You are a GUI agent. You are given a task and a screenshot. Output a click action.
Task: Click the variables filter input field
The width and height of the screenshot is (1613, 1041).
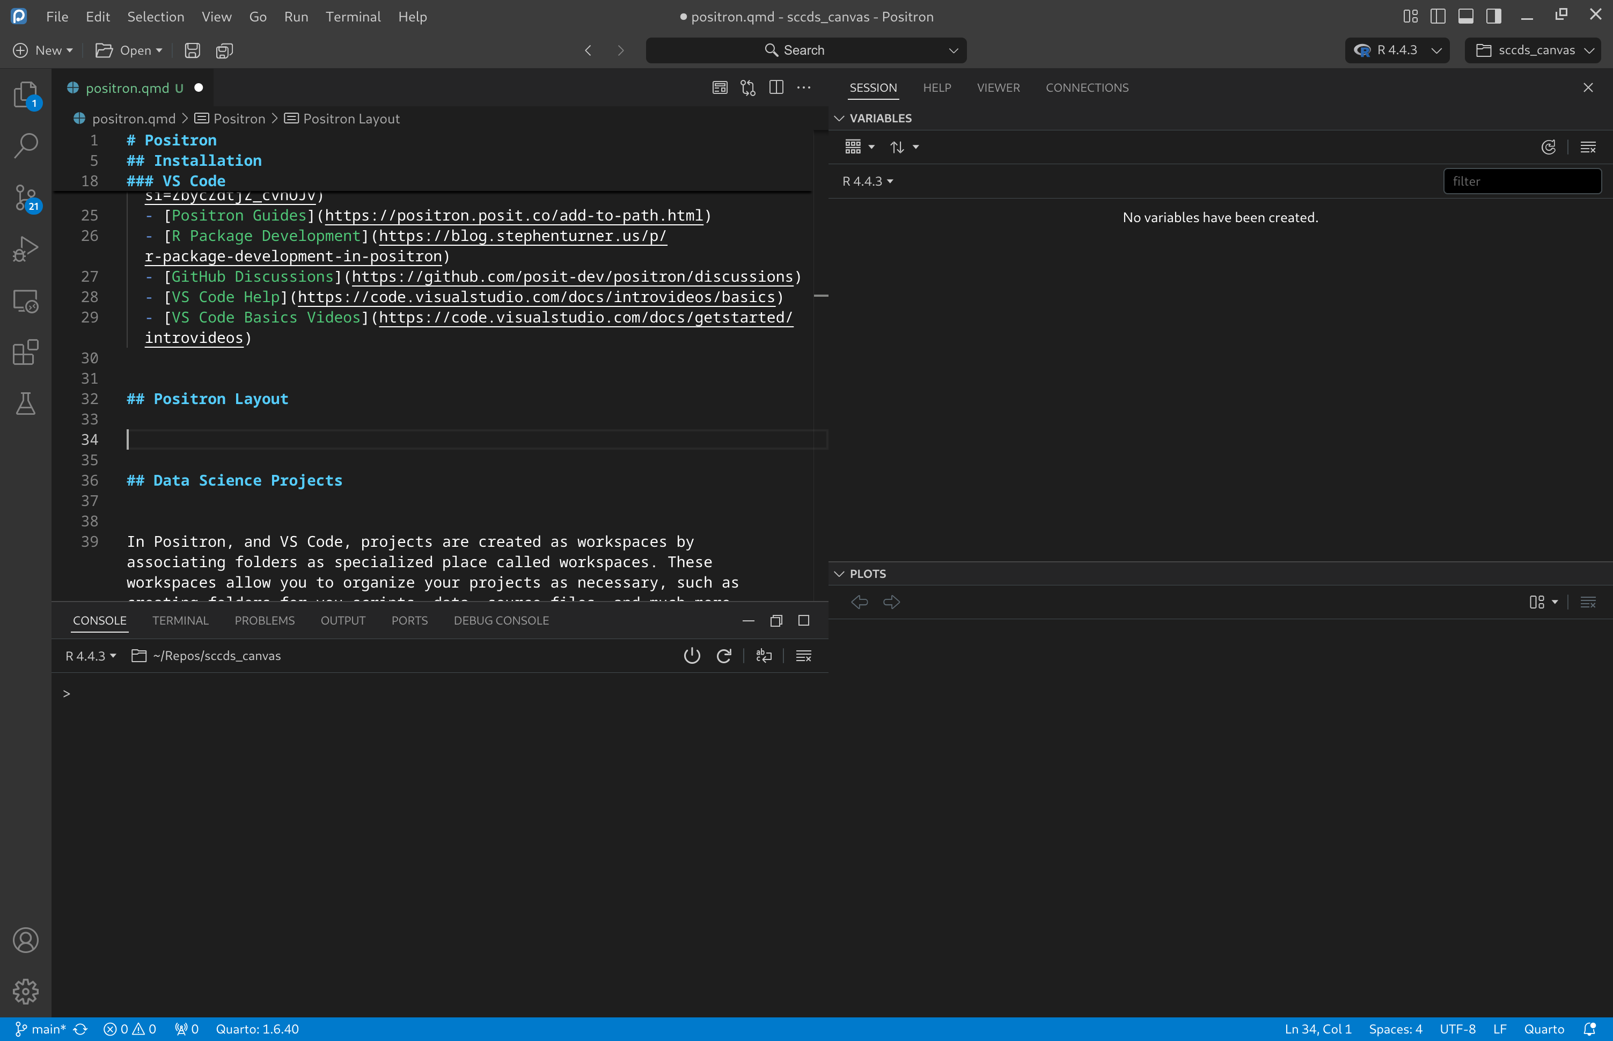click(x=1522, y=181)
